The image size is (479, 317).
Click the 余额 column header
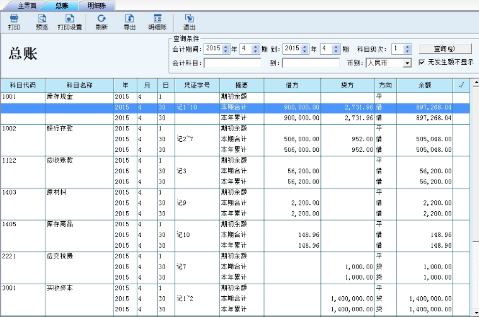(x=425, y=85)
